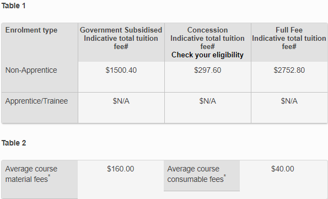Viewport: 328px width, 199px height.
Task: Click the $160.00 material fees value
Action: (x=121, y=169)
